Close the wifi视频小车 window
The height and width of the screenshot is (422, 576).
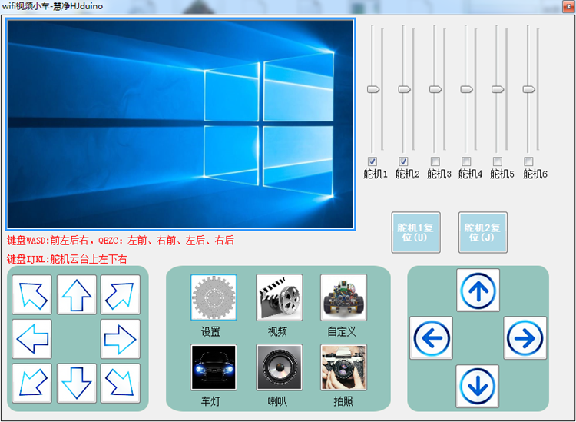pyautogui.click(x=568, y=7)
